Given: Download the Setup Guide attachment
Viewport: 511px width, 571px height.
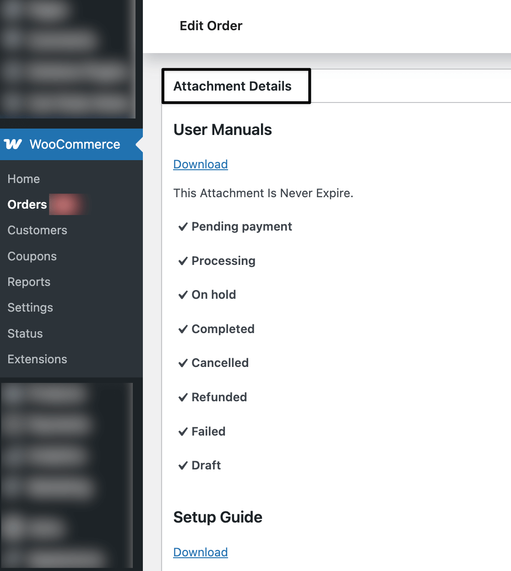Looking at the screenshot, I should [200, 552].
